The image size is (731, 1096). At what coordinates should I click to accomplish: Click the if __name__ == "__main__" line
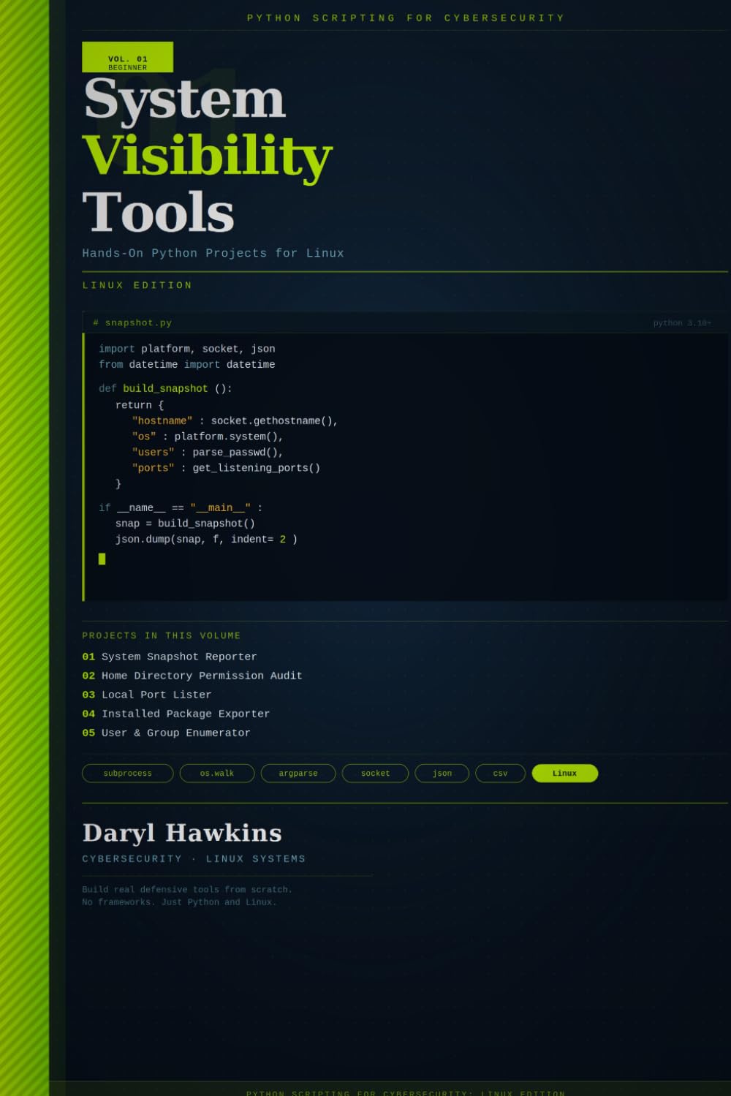[x=181, y=507]
